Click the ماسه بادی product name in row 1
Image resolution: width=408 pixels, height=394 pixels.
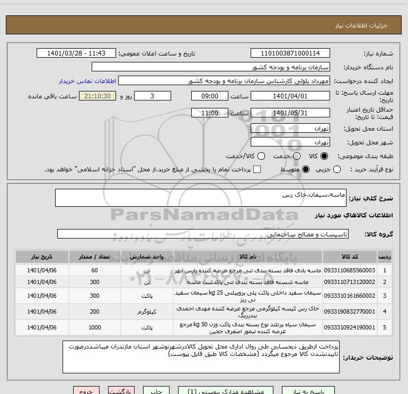(x=248, y=270)
